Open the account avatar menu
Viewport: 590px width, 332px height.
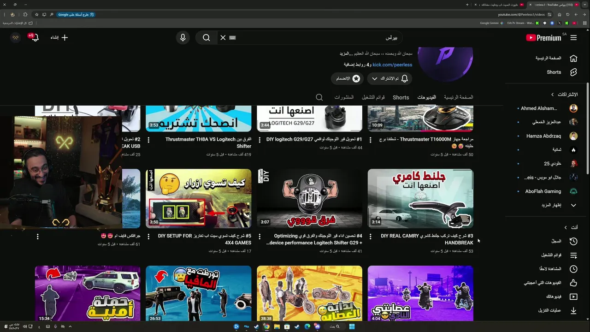[15, 38]
